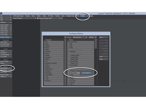
Task: Switch to the Octane tab
Action: (x=27, y=16)
